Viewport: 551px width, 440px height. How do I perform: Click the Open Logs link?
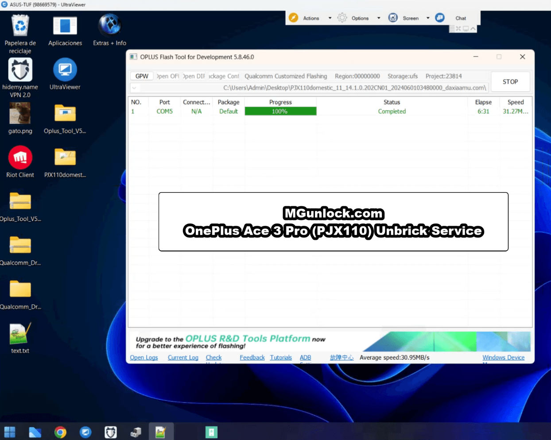click(x=144, y=358)
